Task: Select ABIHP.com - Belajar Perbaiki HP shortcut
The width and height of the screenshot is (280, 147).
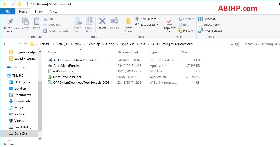Action: [124, 60]
